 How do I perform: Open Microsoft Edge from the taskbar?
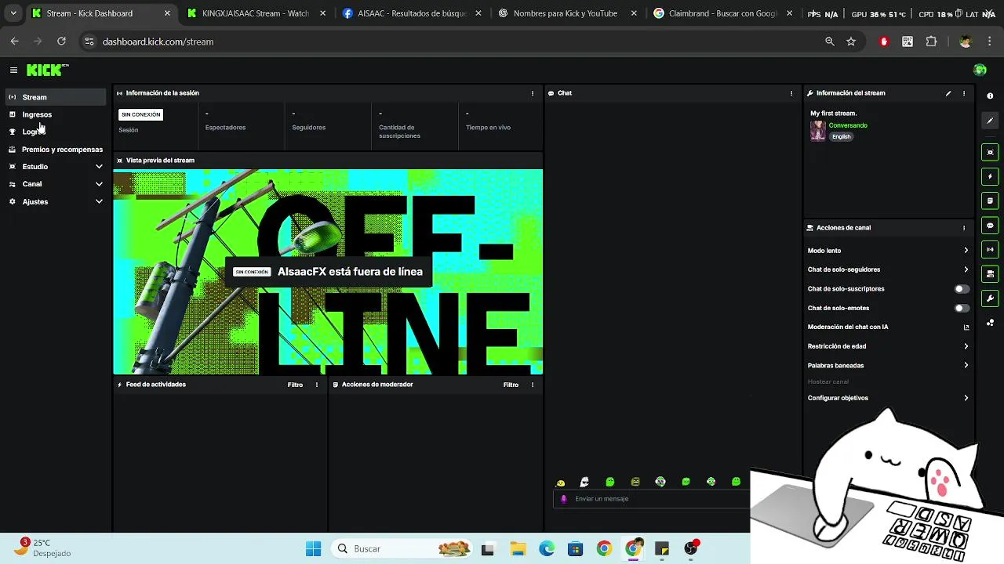(x=547, y=549)
